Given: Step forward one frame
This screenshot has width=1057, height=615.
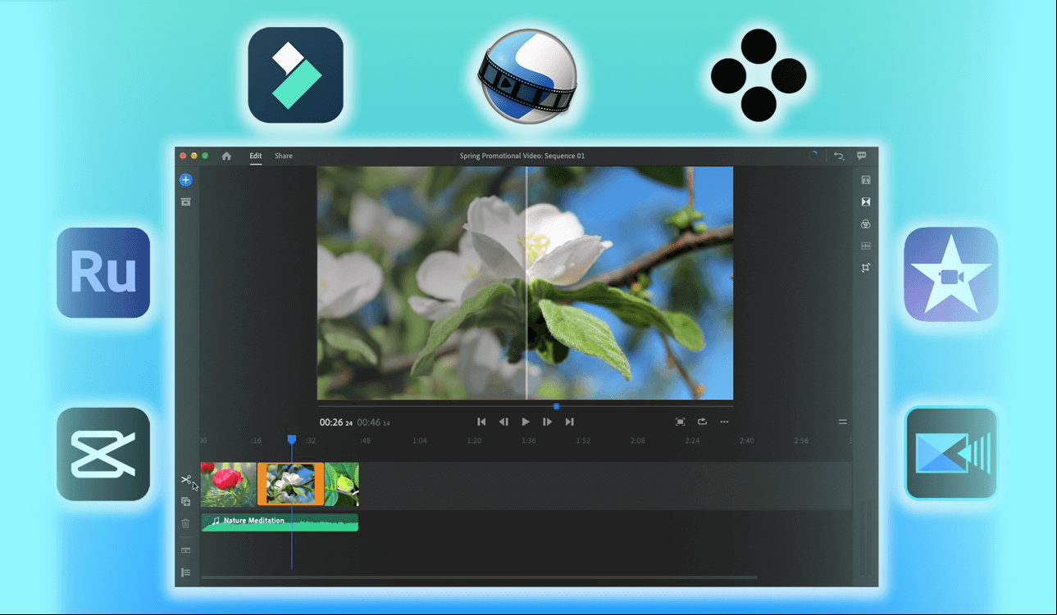Looking at the screenshot, I should tap(547, 422).
